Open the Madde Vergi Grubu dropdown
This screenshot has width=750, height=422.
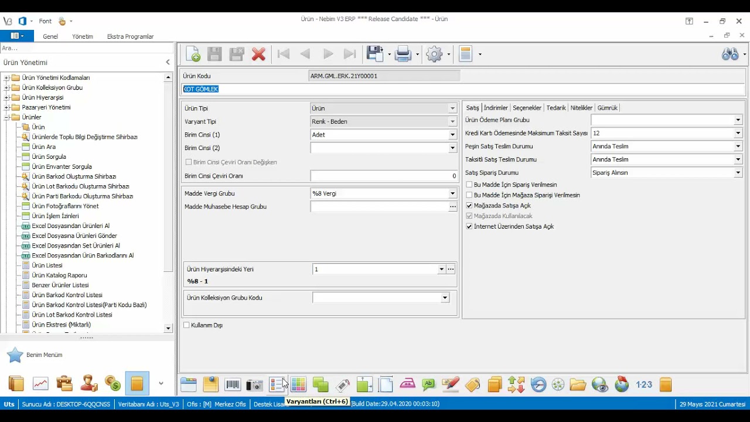452,193
